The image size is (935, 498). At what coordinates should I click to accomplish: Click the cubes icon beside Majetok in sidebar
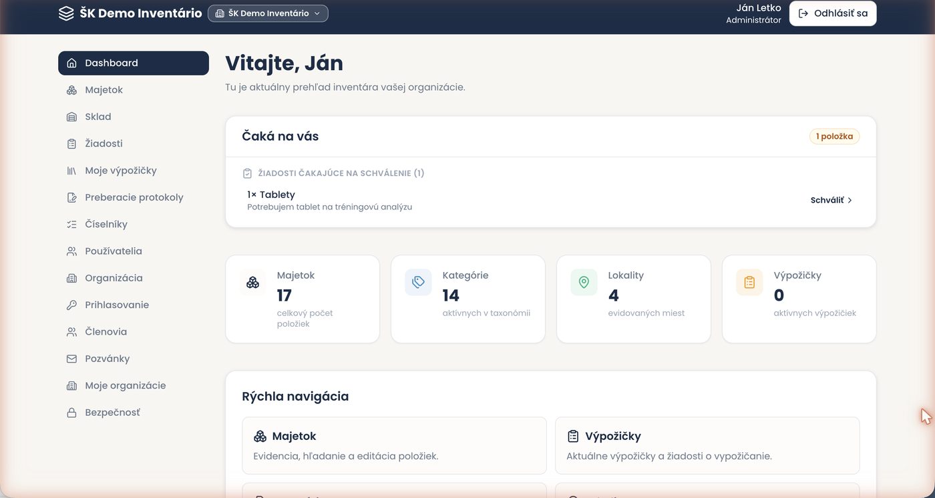(71, 90)
